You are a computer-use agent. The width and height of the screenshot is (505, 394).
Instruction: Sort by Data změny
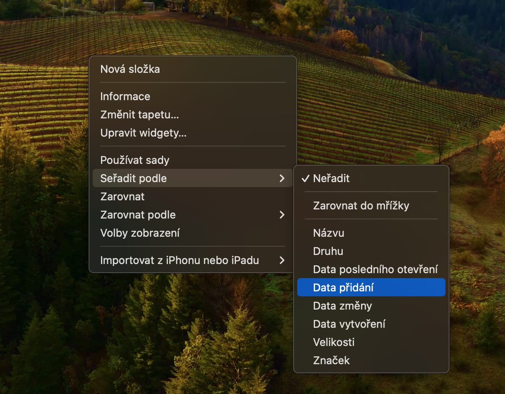pyautogui.click(x=342, y=306)
